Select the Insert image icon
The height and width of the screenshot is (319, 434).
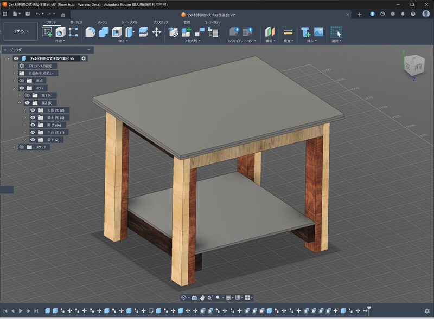[x=318, y=32]
